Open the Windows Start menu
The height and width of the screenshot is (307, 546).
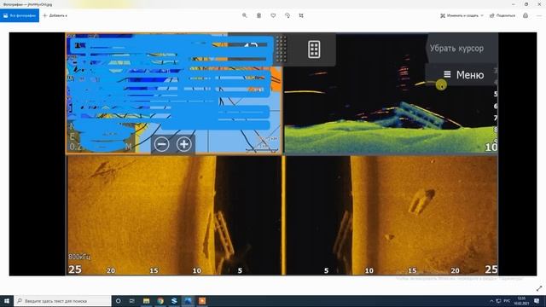[7, 301]
